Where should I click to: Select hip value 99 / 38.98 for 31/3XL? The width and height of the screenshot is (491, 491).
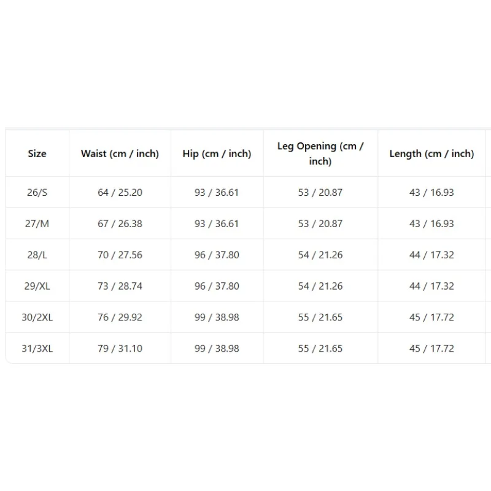[217, 349]
